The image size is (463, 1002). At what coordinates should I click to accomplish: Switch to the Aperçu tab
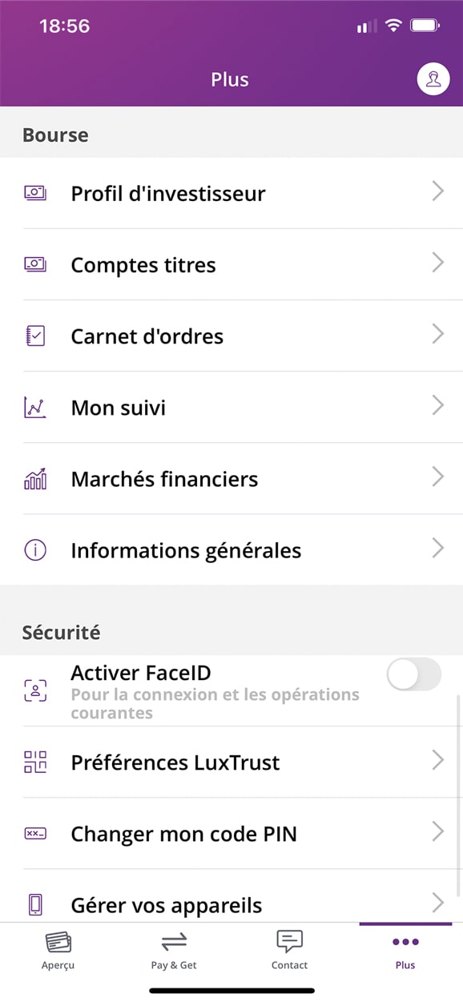pos(58,950)
